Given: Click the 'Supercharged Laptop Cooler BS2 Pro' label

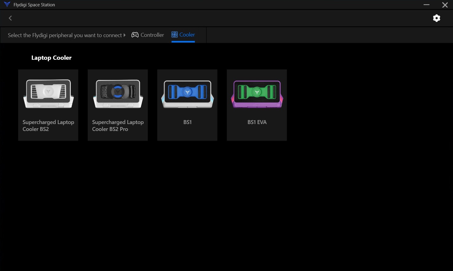Looking at the screenshot, I should [118, 126].
